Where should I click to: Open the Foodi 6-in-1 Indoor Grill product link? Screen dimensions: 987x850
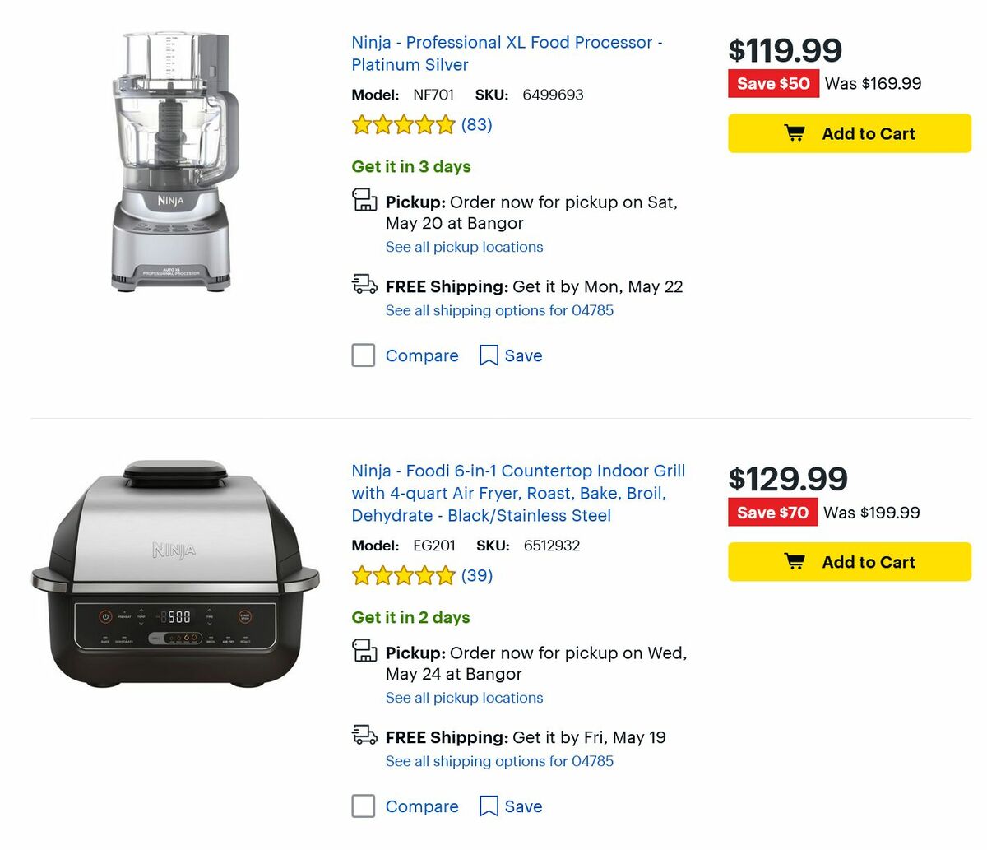517,470
